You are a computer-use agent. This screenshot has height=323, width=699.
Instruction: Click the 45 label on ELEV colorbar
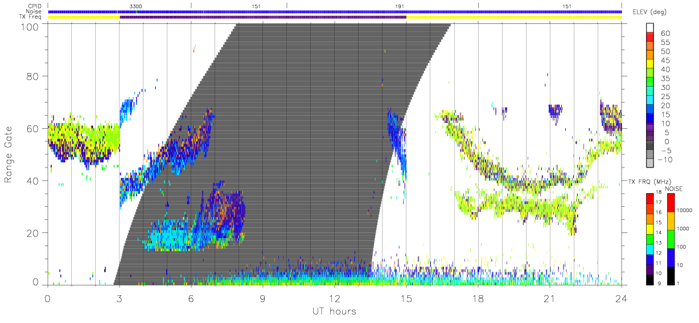pyautogui.click(x=665, y=60)
